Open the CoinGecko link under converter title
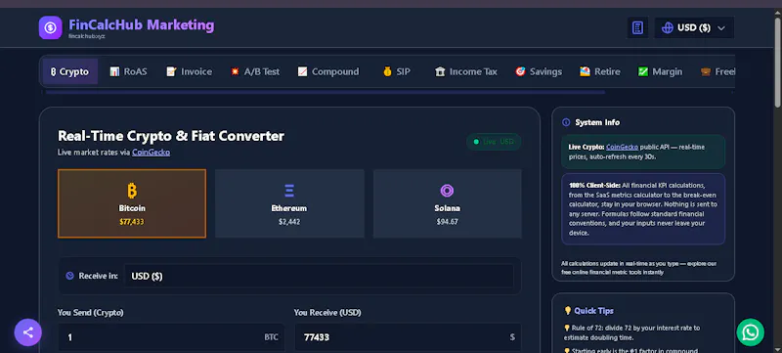 [151, 153]
